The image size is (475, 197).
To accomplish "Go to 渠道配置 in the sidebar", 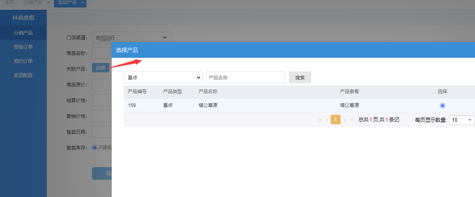I will pos(23,75).
